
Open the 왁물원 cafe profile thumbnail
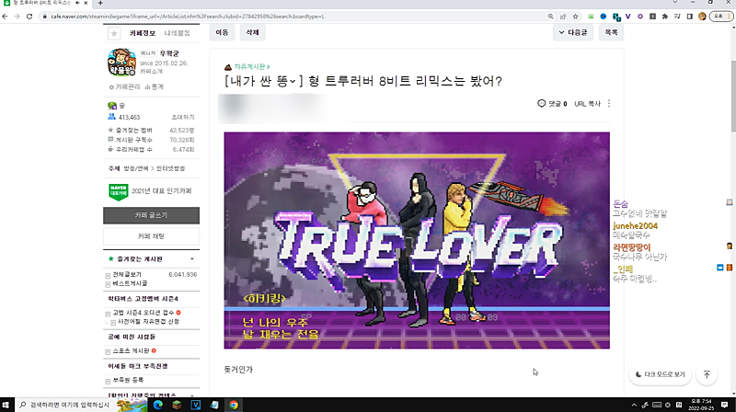[x=121, y=62]
